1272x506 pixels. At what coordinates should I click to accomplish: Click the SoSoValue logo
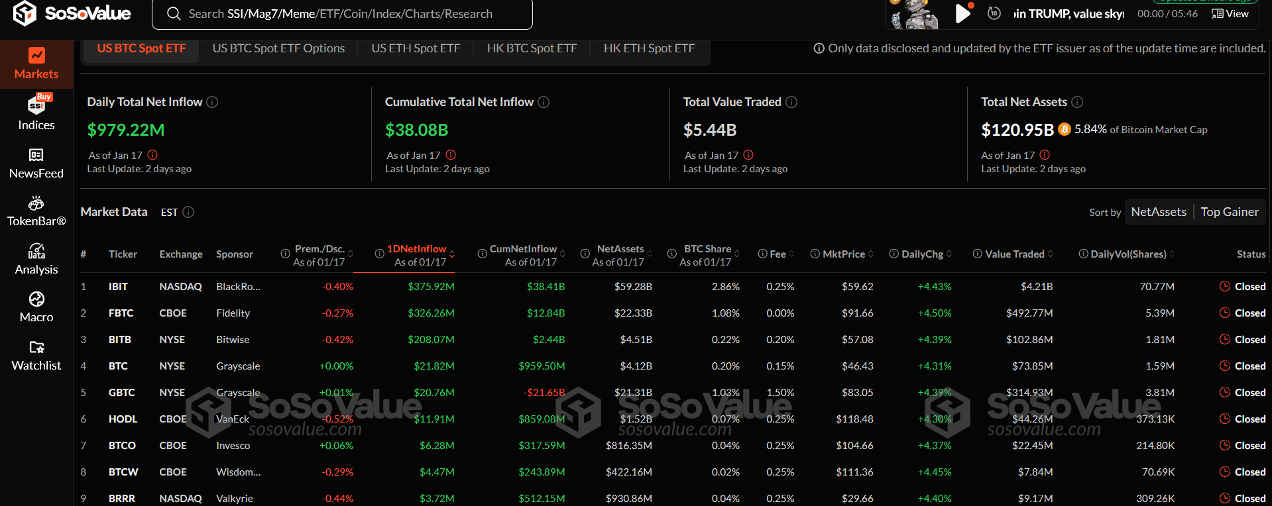pos(72,13)
